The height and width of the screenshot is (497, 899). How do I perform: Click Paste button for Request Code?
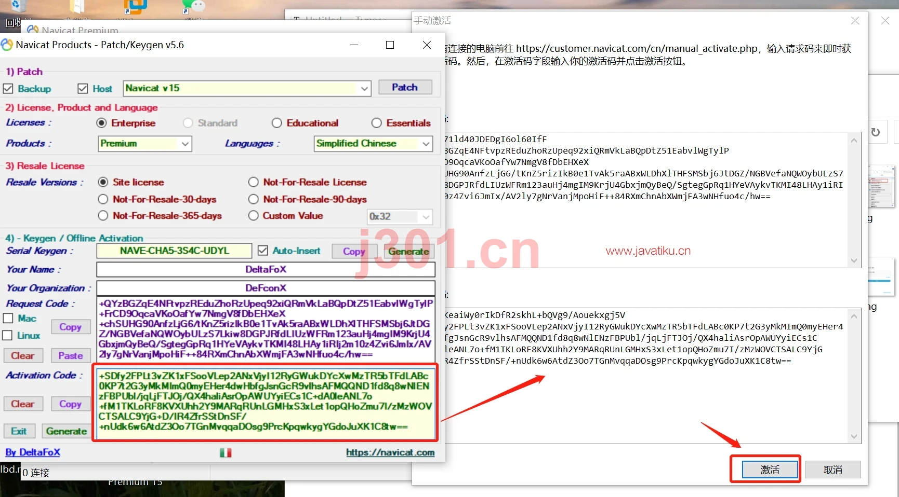[x=71, y=355]
